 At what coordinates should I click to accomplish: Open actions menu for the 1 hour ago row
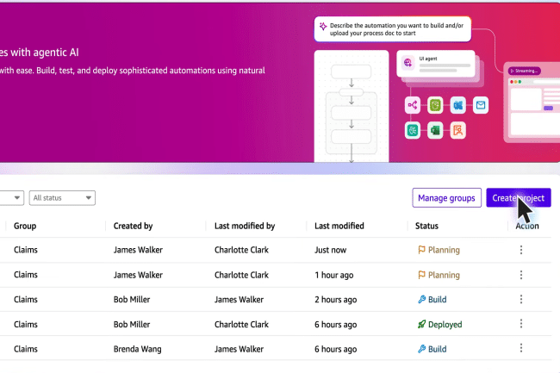pos(520,276)
